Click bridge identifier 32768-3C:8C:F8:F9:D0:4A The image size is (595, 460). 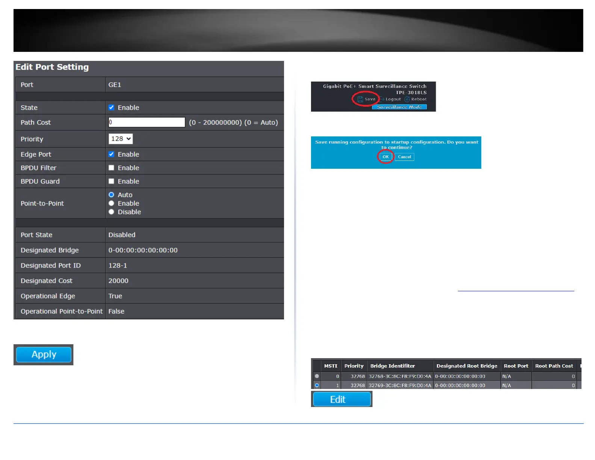click(400, 376)
